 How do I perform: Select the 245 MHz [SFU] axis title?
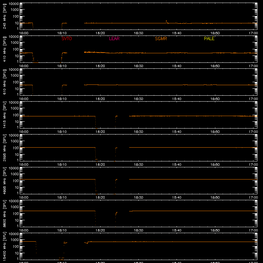4,16
